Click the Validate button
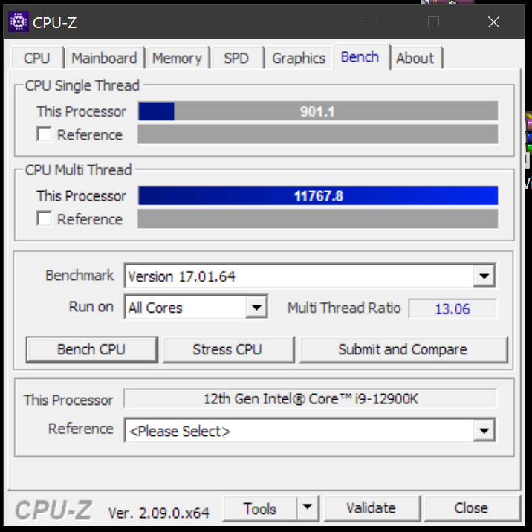532x532 pixels. pyautogui.click(x=372, y=508)
